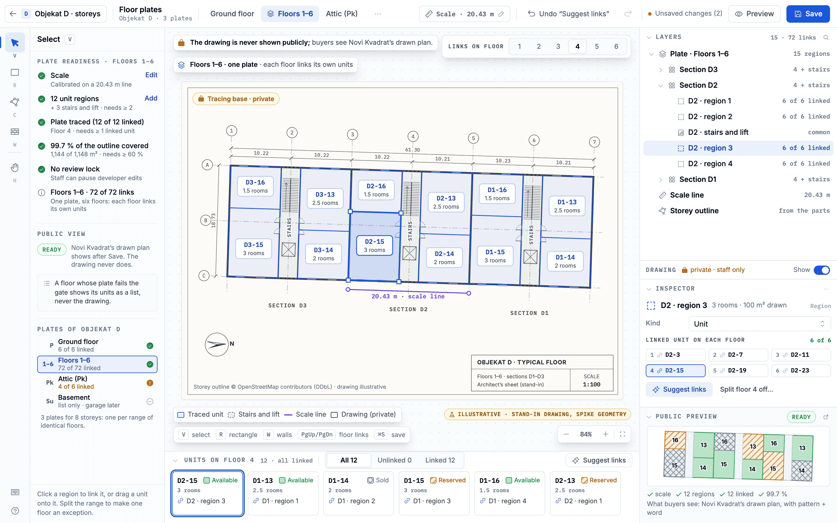This screenshot has height=523, width=837.
Task: Click the Edit link beside Scale
Action: pyautogui.click(x=151, y=75)
